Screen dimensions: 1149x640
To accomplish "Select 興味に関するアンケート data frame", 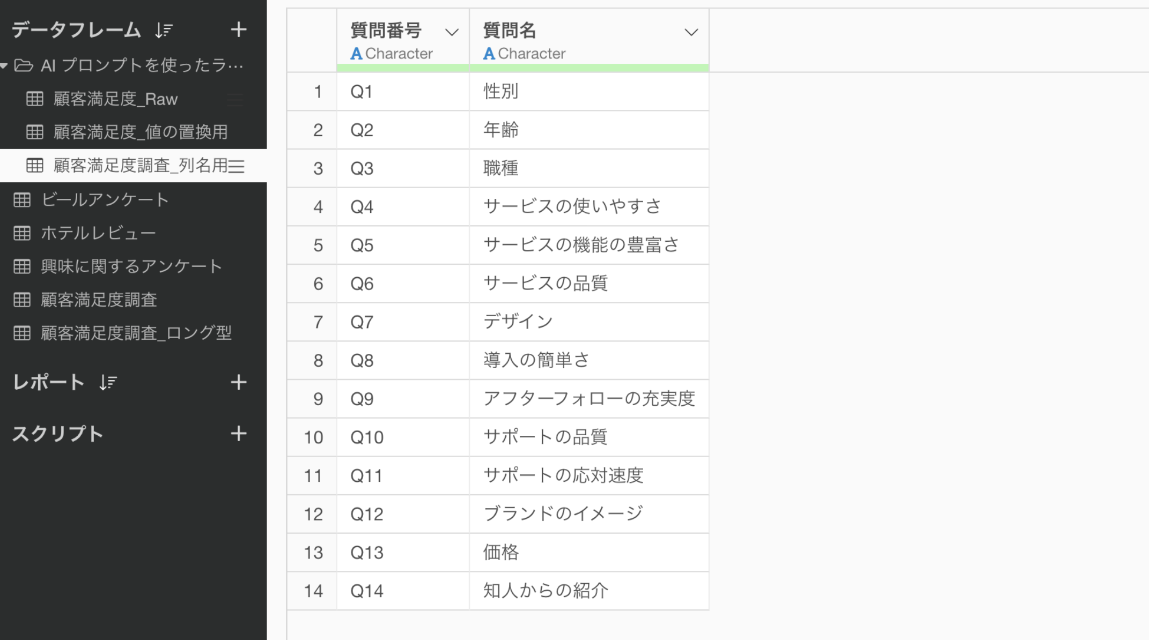I will click(131, 266).
